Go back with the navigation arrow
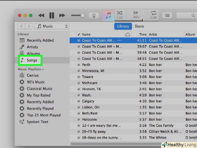Image resolution: width=197 pixels, height=148 pixels. click(21, 26)
